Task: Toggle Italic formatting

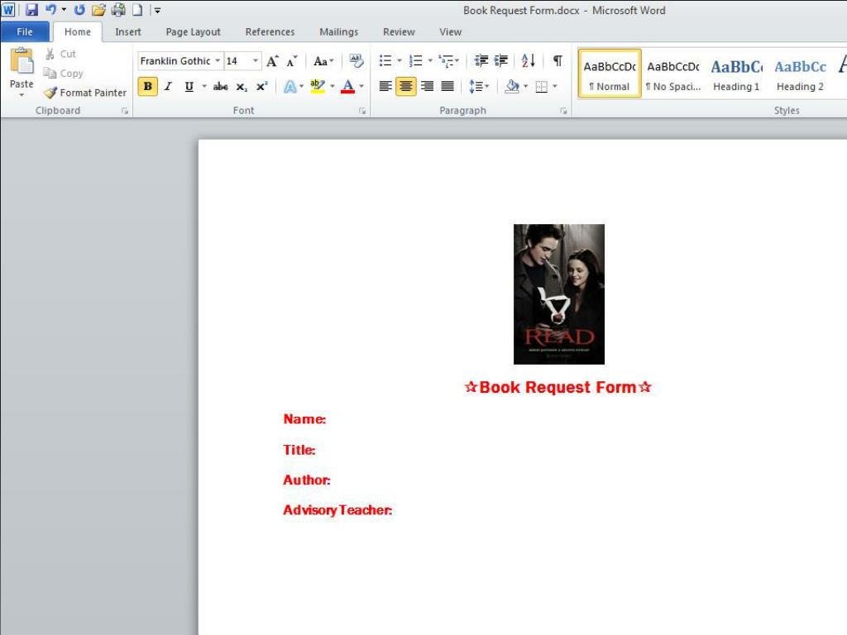Action: [x=169, y=86]
